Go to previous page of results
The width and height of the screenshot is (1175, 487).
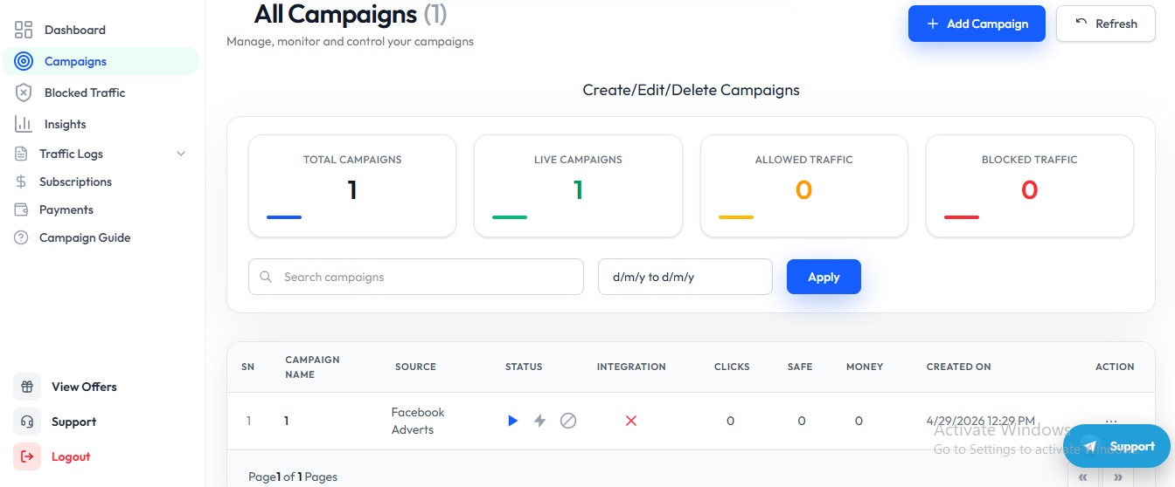pyautogui.click(x=1083, y=477)
